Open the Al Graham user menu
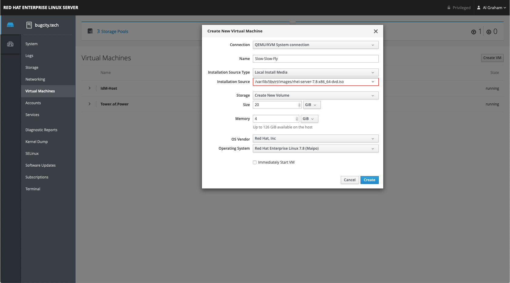The height and width of the screenshot is (283, 510). [492, 8]
